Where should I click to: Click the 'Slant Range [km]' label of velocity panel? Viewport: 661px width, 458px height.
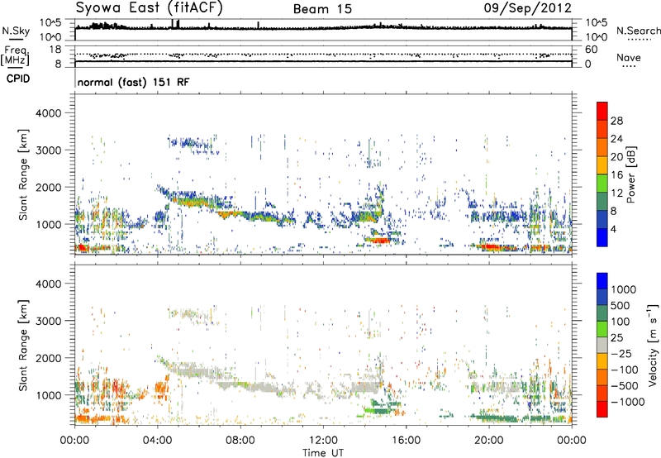coord(23,346)
